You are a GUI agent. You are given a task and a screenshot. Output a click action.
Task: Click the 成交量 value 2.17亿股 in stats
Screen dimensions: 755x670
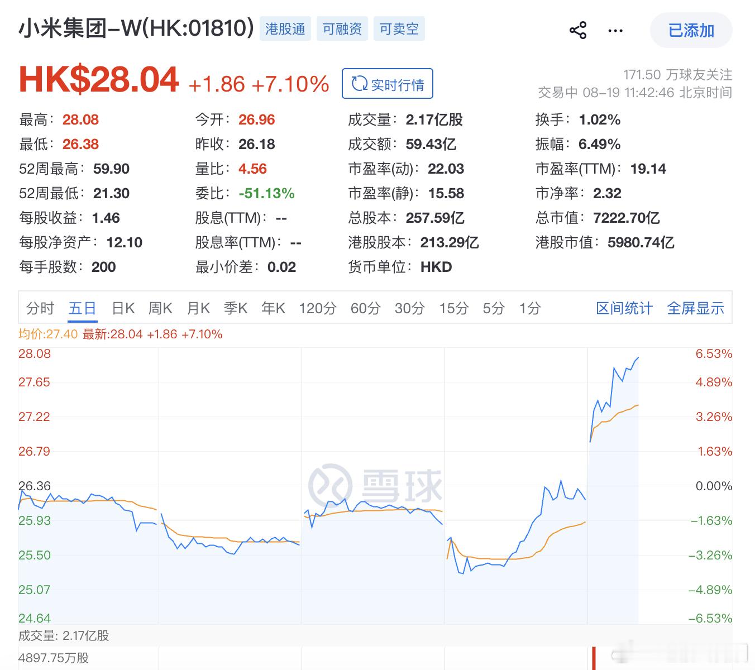(434, 119)
